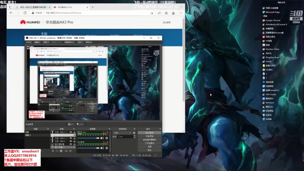The image size is (304, 171).
Task: Start virtual camera 启动虚拟摄像机
Action: coord(149,140)
